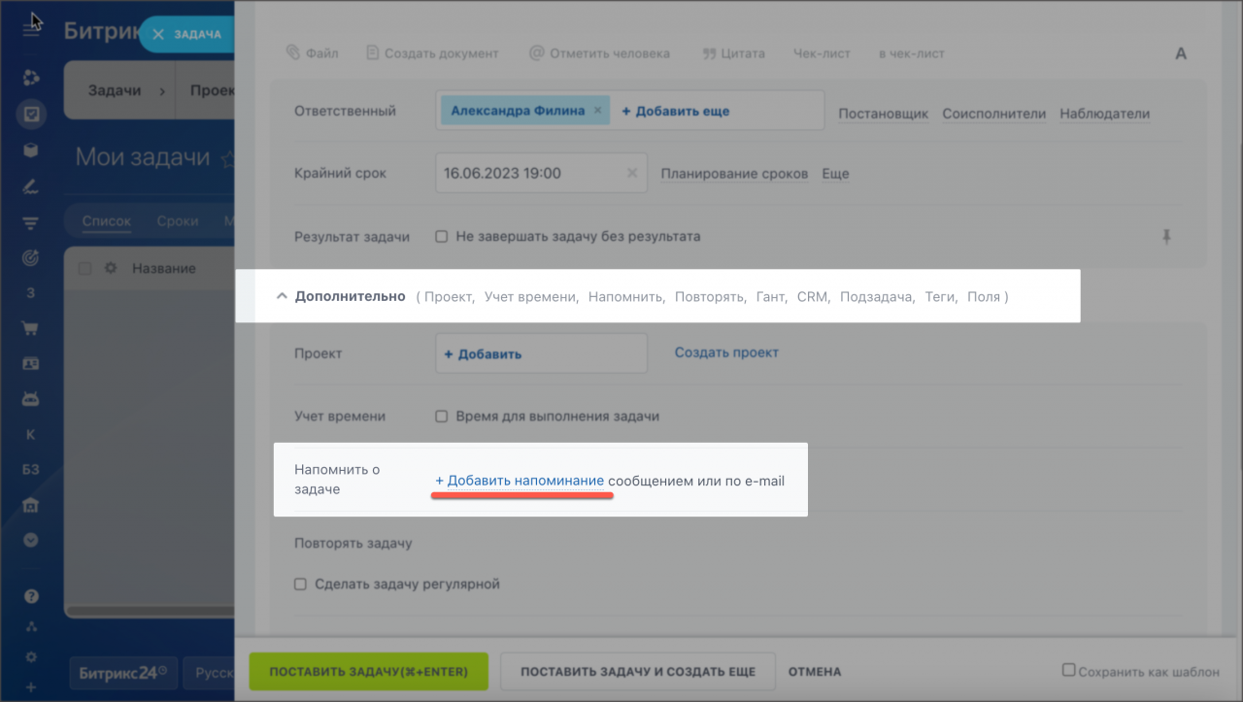
Task: Open Планирование сроков link
Action: (734, 174)
